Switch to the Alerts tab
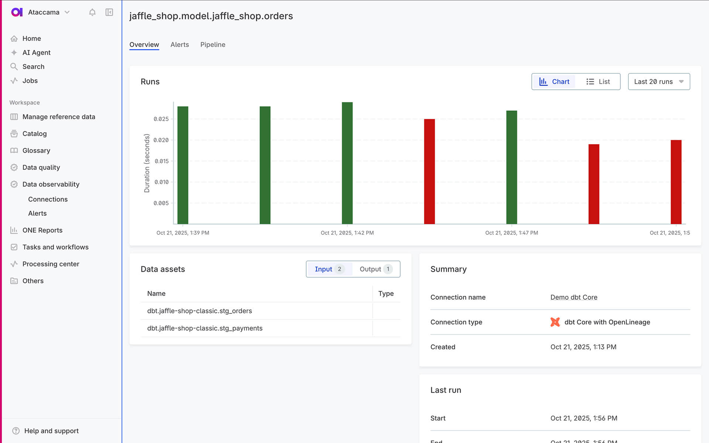 pyautogui.click(x=179, y=45)
